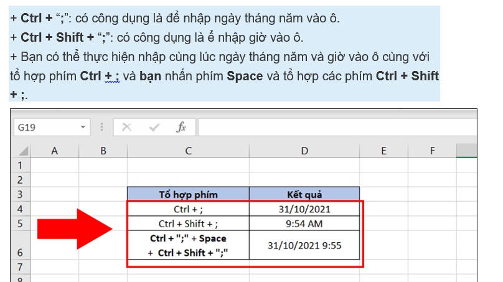Screen dimensions: 503x282
Task: Select the cell containing 31/10/2021
Action: point(304,209)
